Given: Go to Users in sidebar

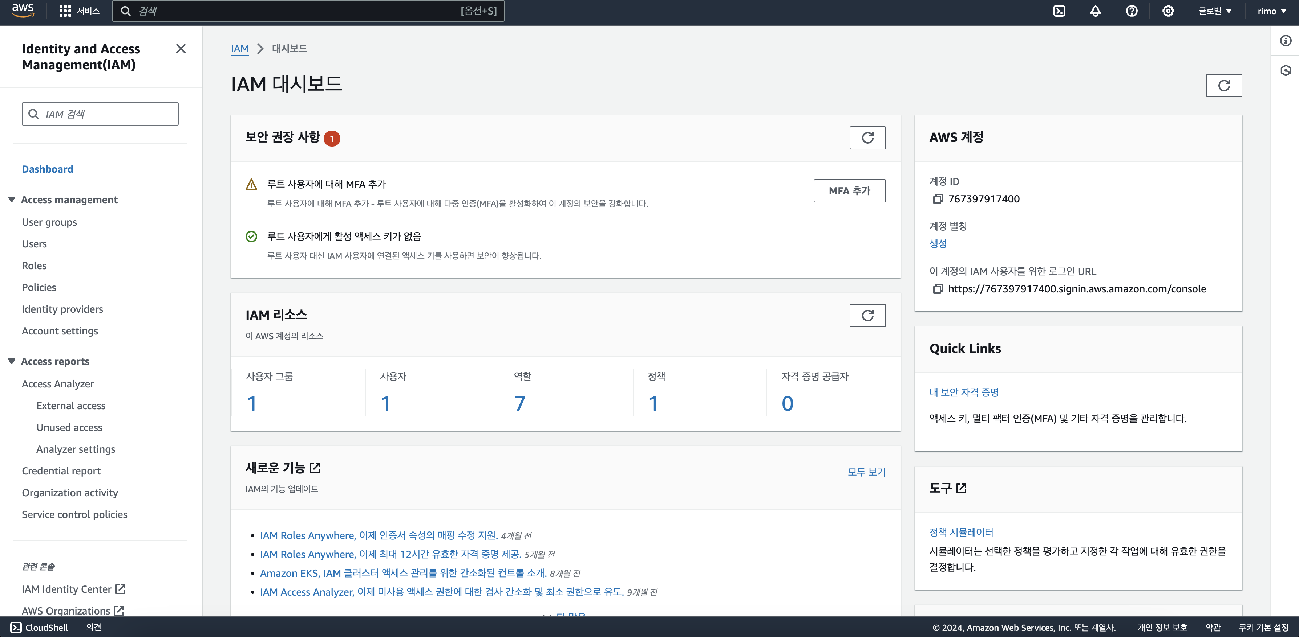Looking at the screenshot, I should coord(34,244).
